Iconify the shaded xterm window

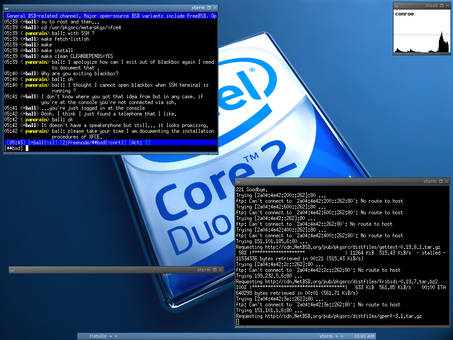coord(12,270)
